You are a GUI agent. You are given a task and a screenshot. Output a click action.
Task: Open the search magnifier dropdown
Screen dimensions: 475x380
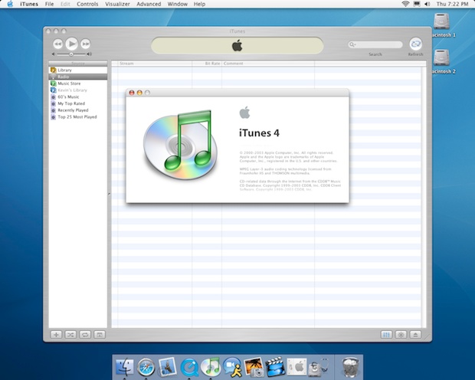coord(352,44)
